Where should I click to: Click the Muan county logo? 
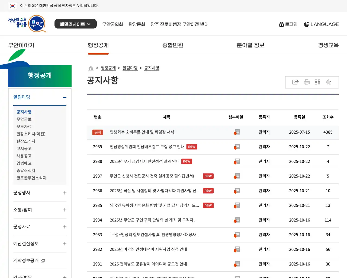coord(27,24)
